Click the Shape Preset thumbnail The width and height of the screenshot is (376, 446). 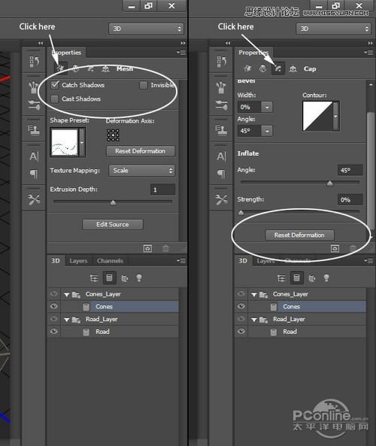tap(65, 142)
